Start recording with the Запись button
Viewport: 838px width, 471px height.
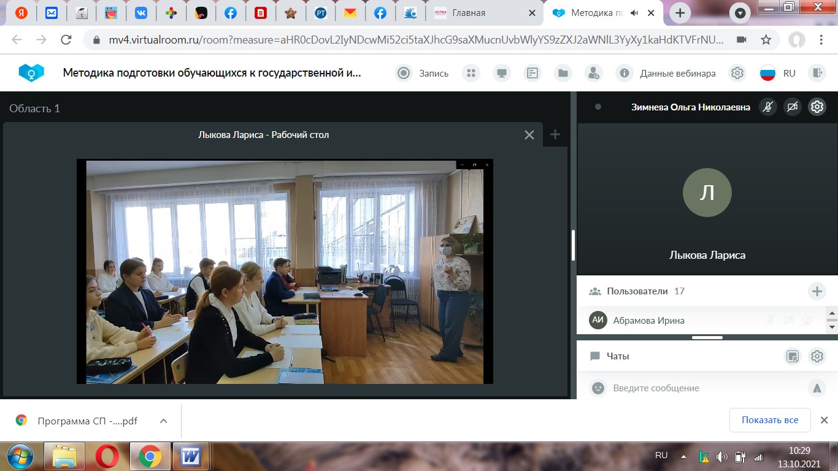pyautogui.click(x=423, y=73)
